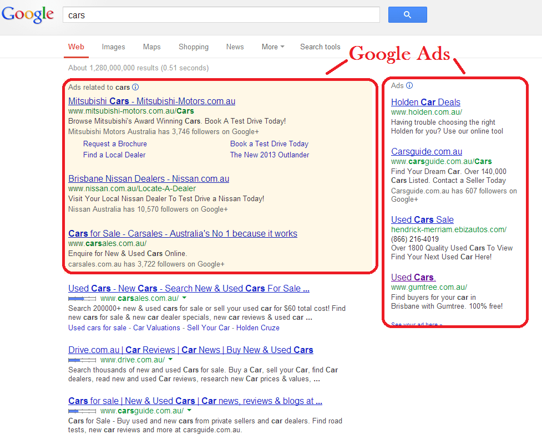Click the 'Sell Your Car' sublink
This screenshot has height=445, width=542.
click(209, 328)
